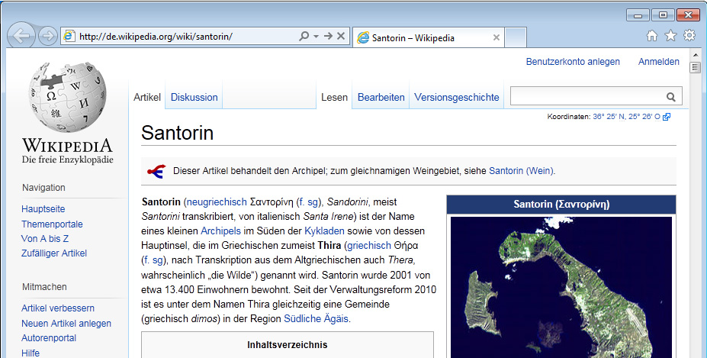Image resolution: width=707 pixels, height=358 pixels.
Task: Open the Südliche Ägäis link
Action: point(316,318)
